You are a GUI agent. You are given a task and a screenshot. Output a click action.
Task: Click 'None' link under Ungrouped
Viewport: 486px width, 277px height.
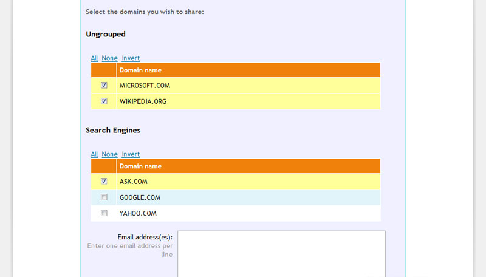tap(109, 58)
